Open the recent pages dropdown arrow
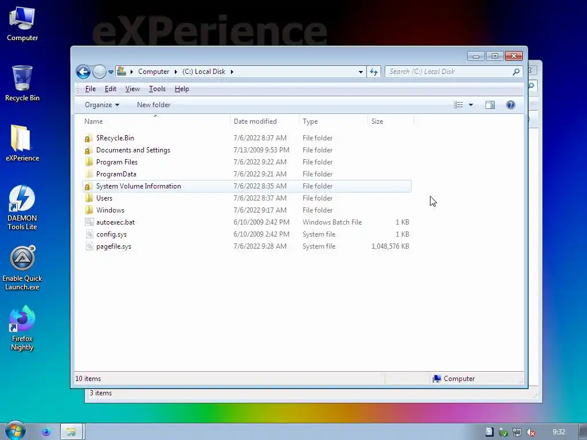 coord(111,72)
